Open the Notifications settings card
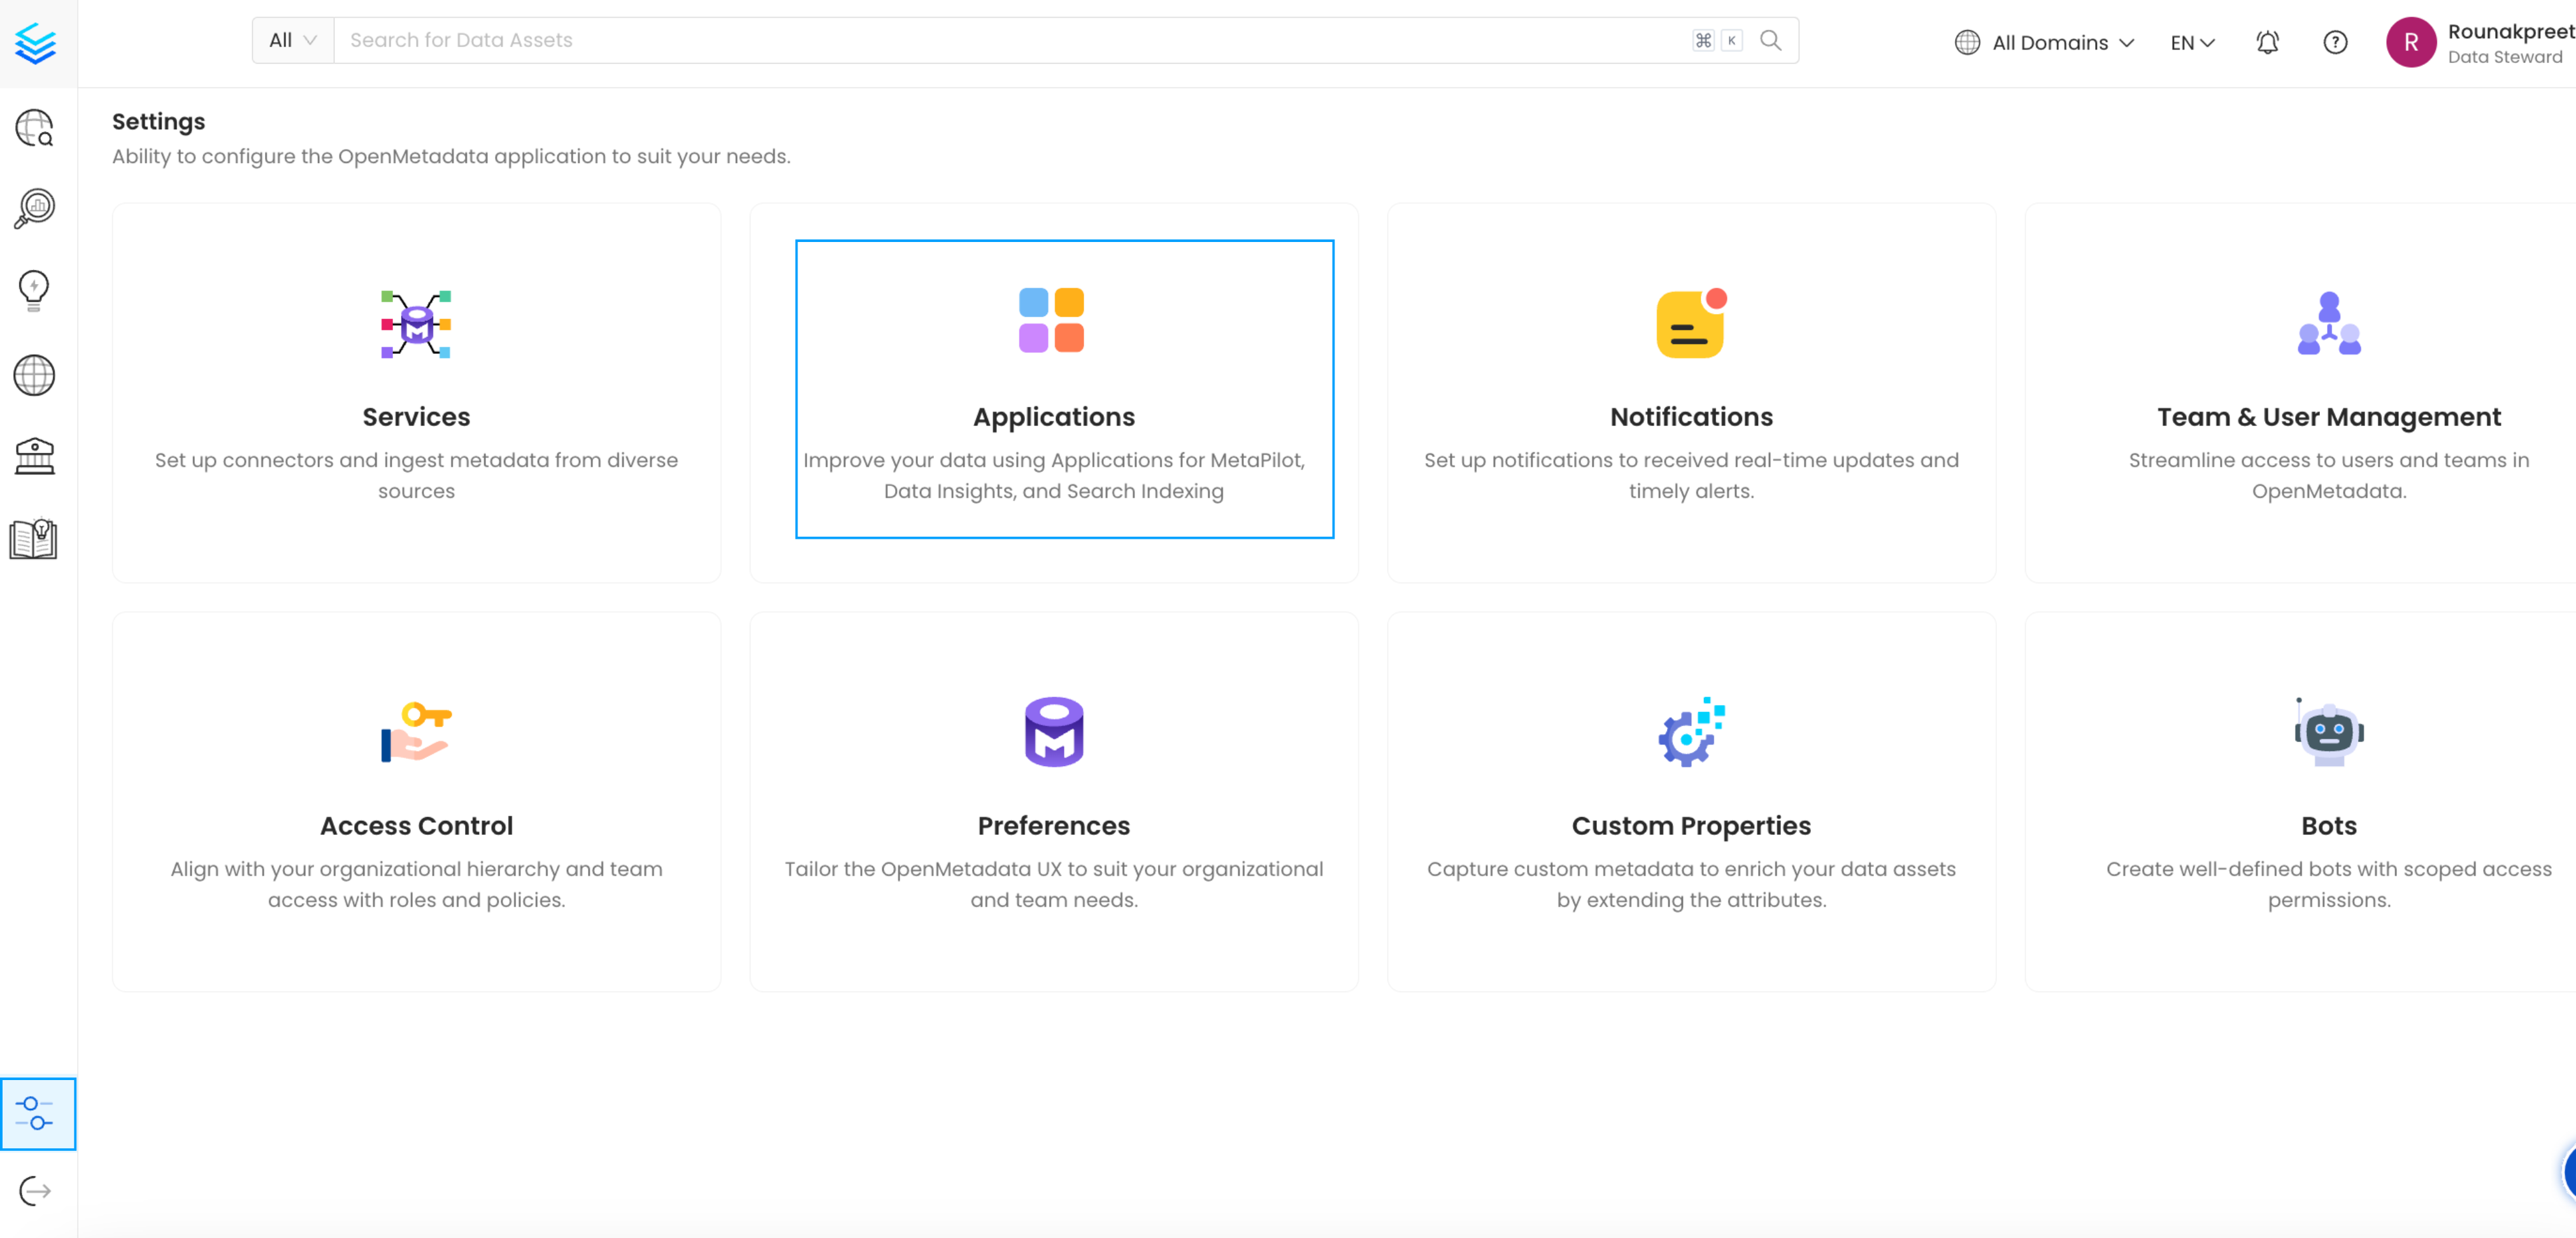Screen dimensions: 2576x1238 tap(1690, 395)
